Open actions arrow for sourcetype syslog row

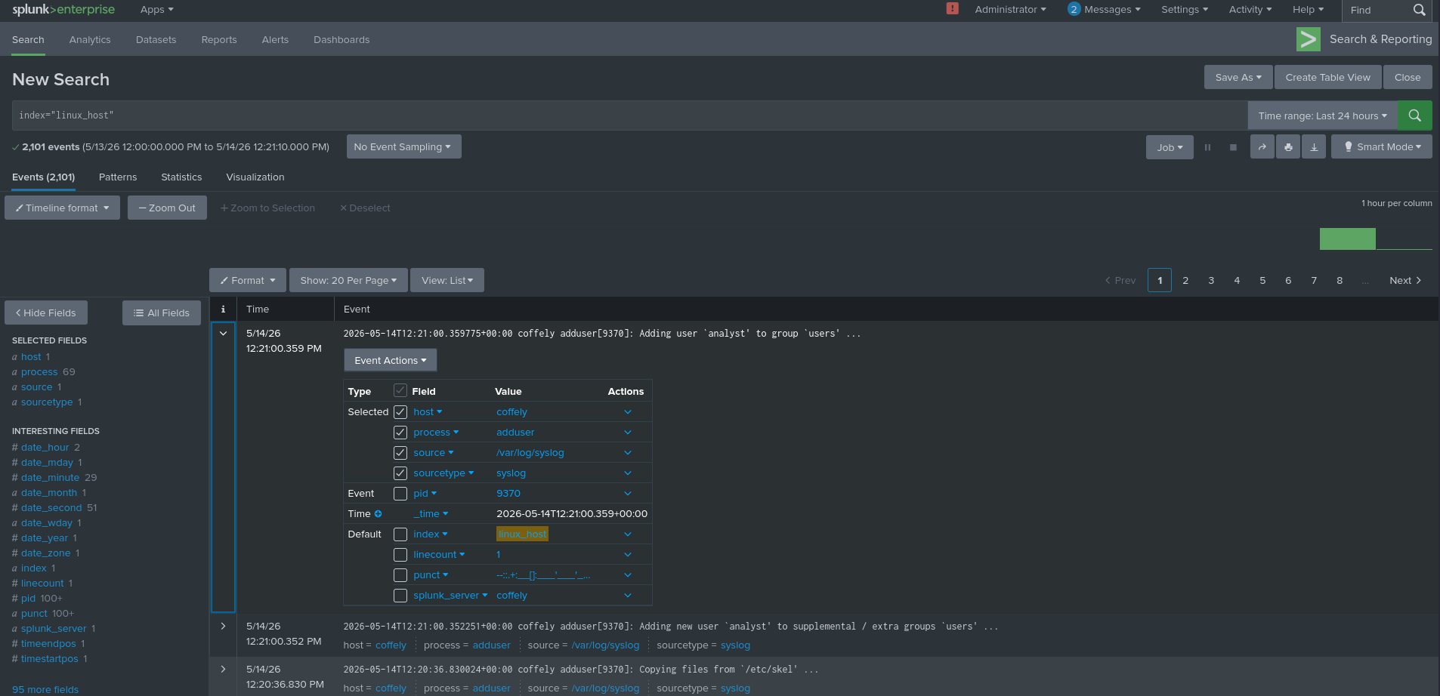[628, 473]
